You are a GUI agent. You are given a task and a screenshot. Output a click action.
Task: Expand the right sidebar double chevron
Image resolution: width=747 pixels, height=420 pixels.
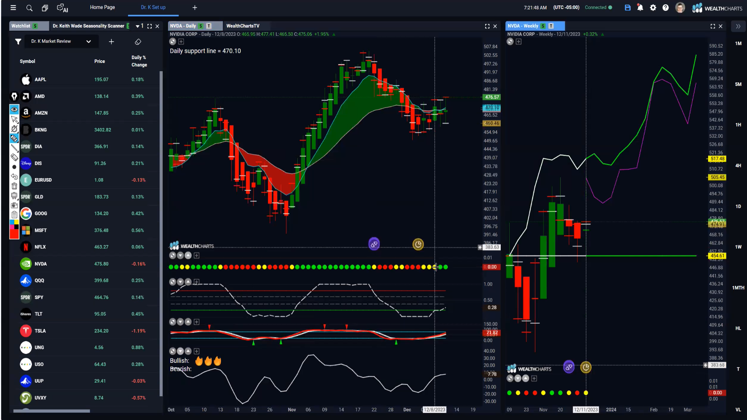click(738, 26)
